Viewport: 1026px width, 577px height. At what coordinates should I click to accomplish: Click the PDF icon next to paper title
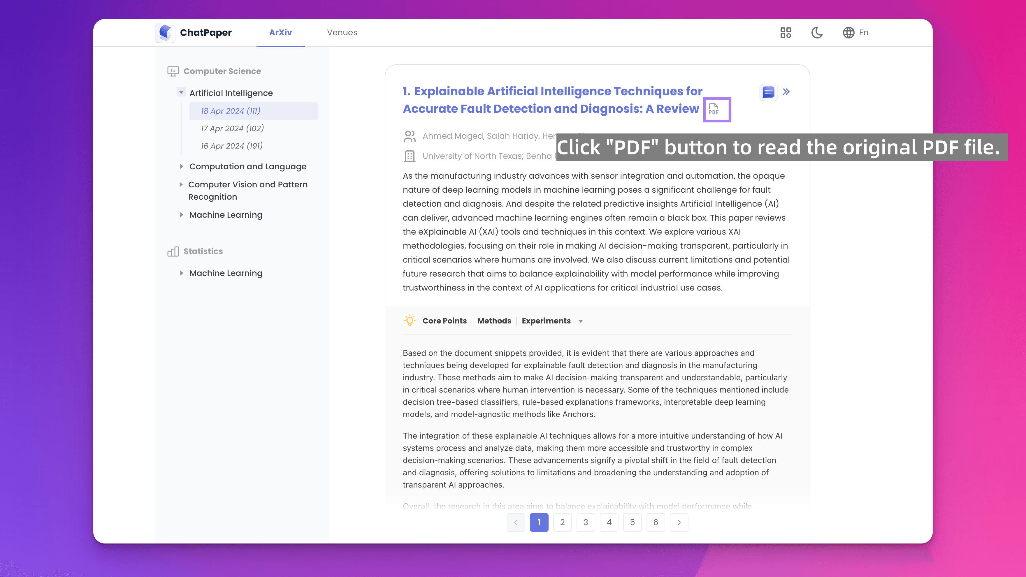[713, 109]
